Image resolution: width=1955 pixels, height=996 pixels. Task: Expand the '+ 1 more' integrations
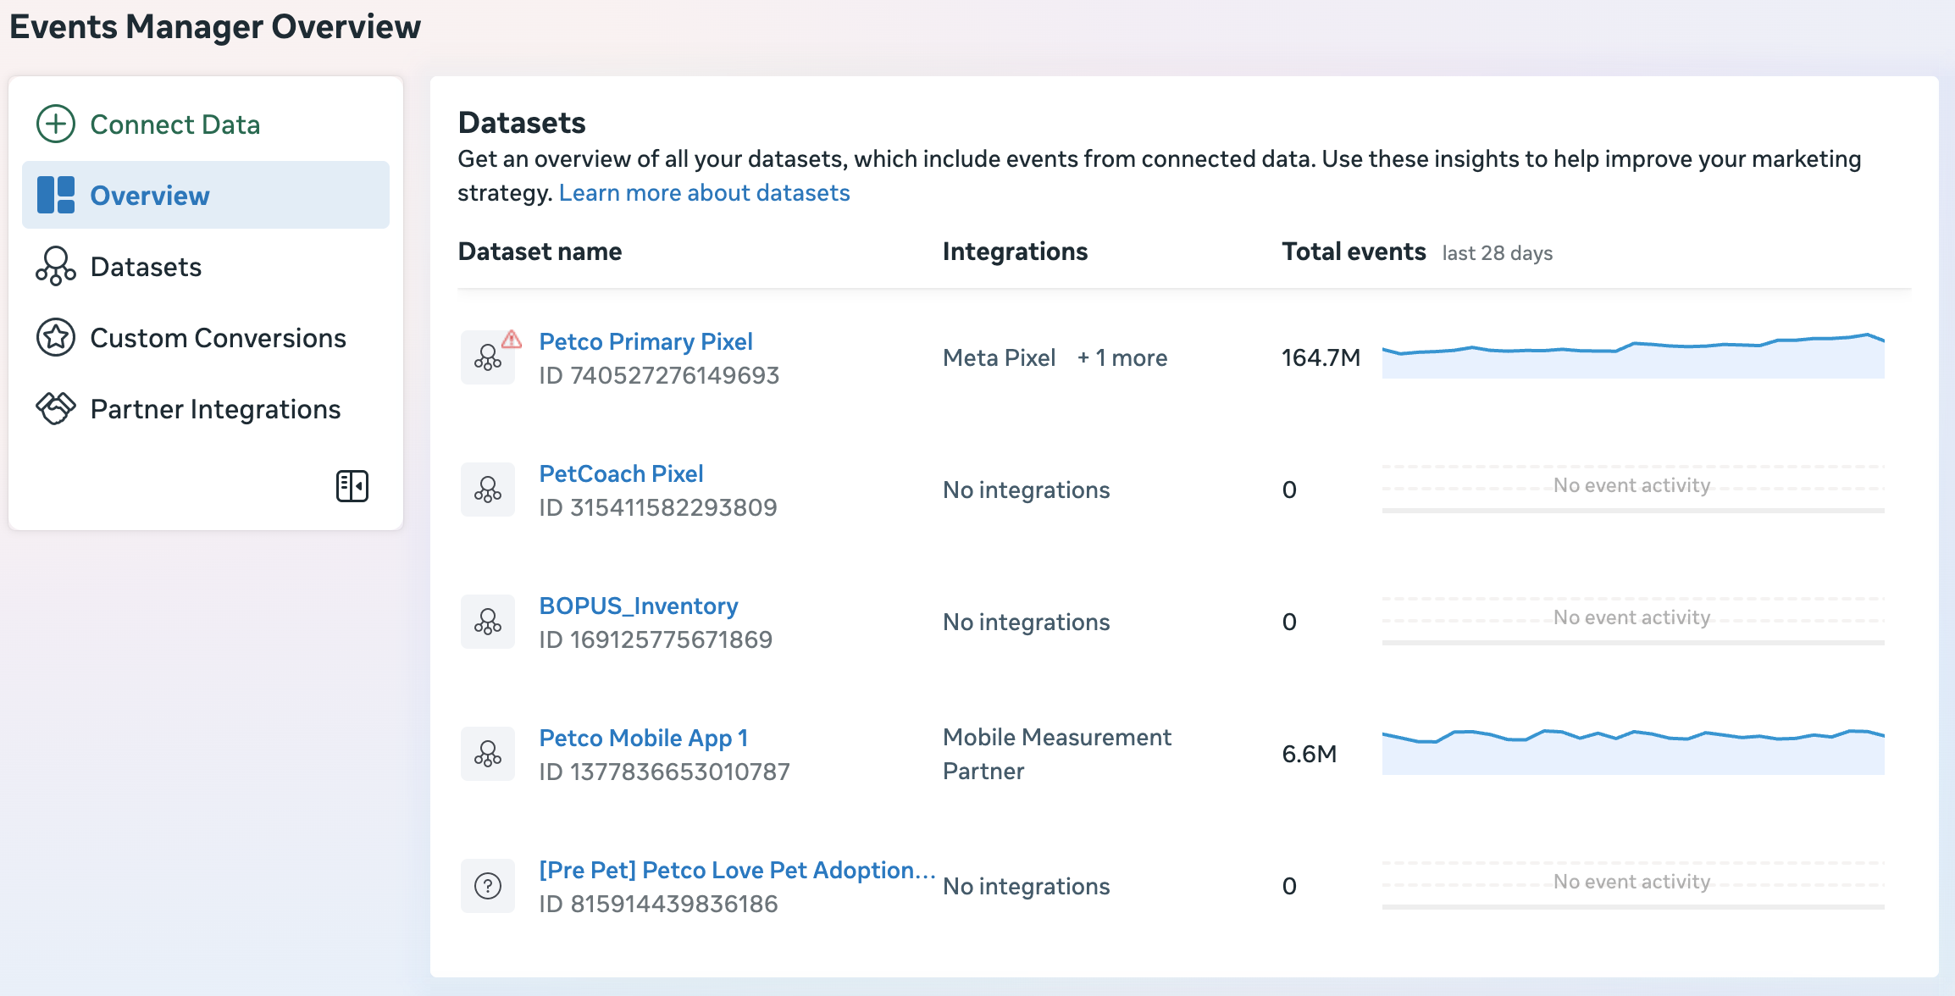click(x=1122, y=357)
